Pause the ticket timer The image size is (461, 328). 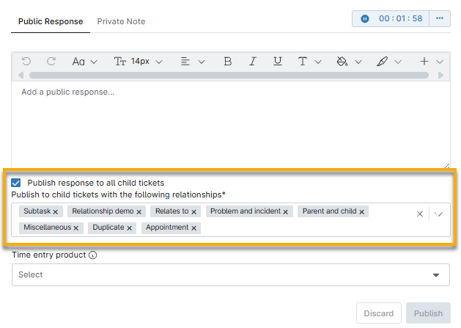click(x=365, y=18)
